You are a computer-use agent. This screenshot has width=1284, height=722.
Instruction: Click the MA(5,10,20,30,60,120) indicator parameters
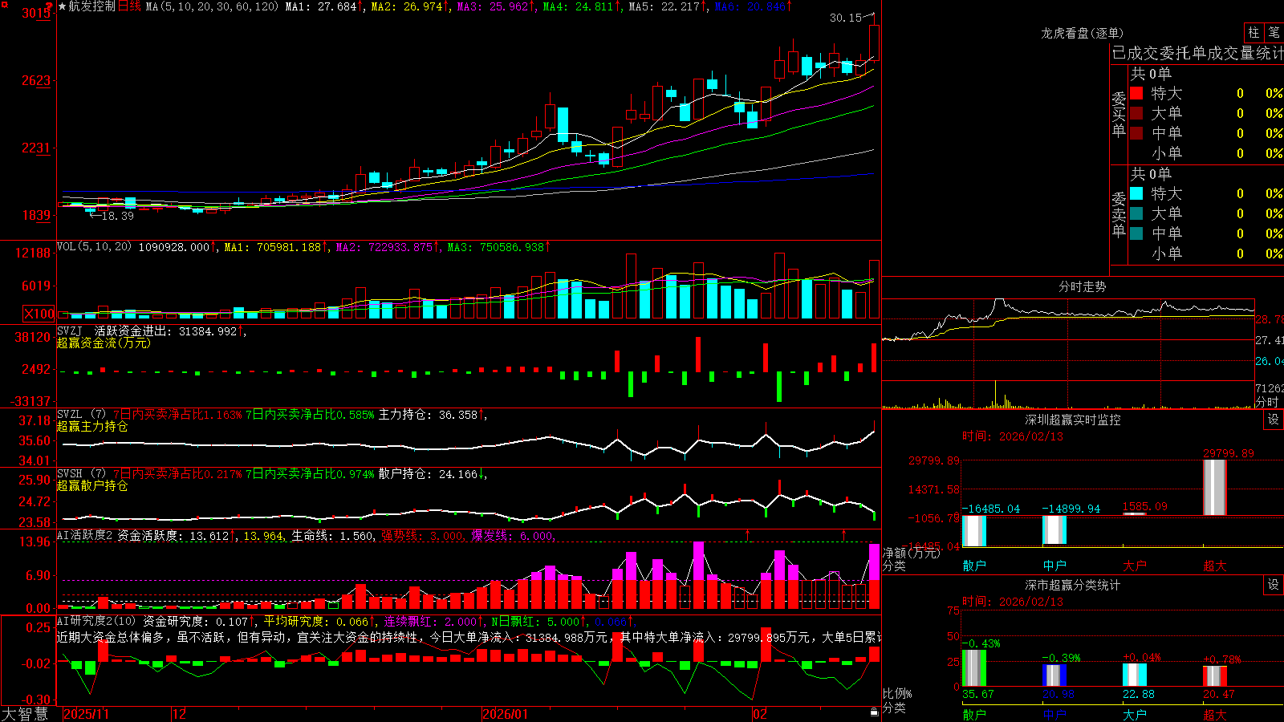(212, 6)
